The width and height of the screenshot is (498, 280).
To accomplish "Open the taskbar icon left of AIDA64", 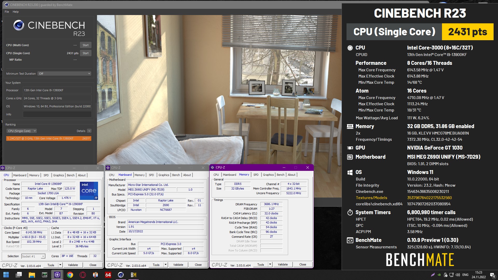I will click(95, 275).
